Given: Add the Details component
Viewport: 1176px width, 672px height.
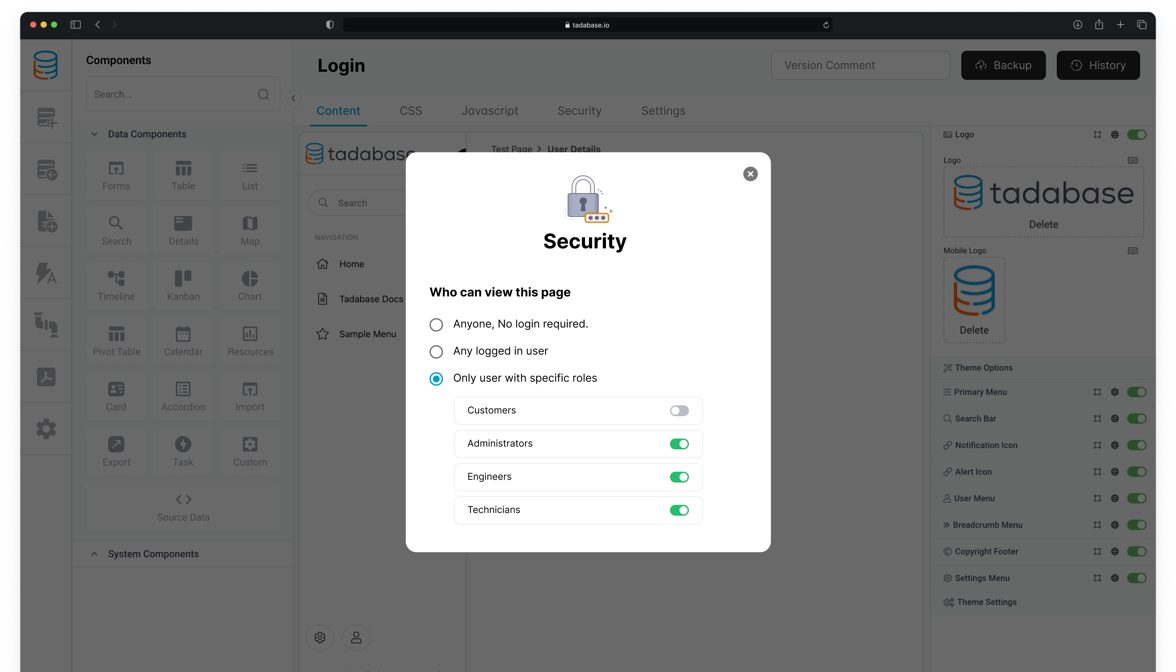Looking at the screenshot, I should click(x=183, y=231).
